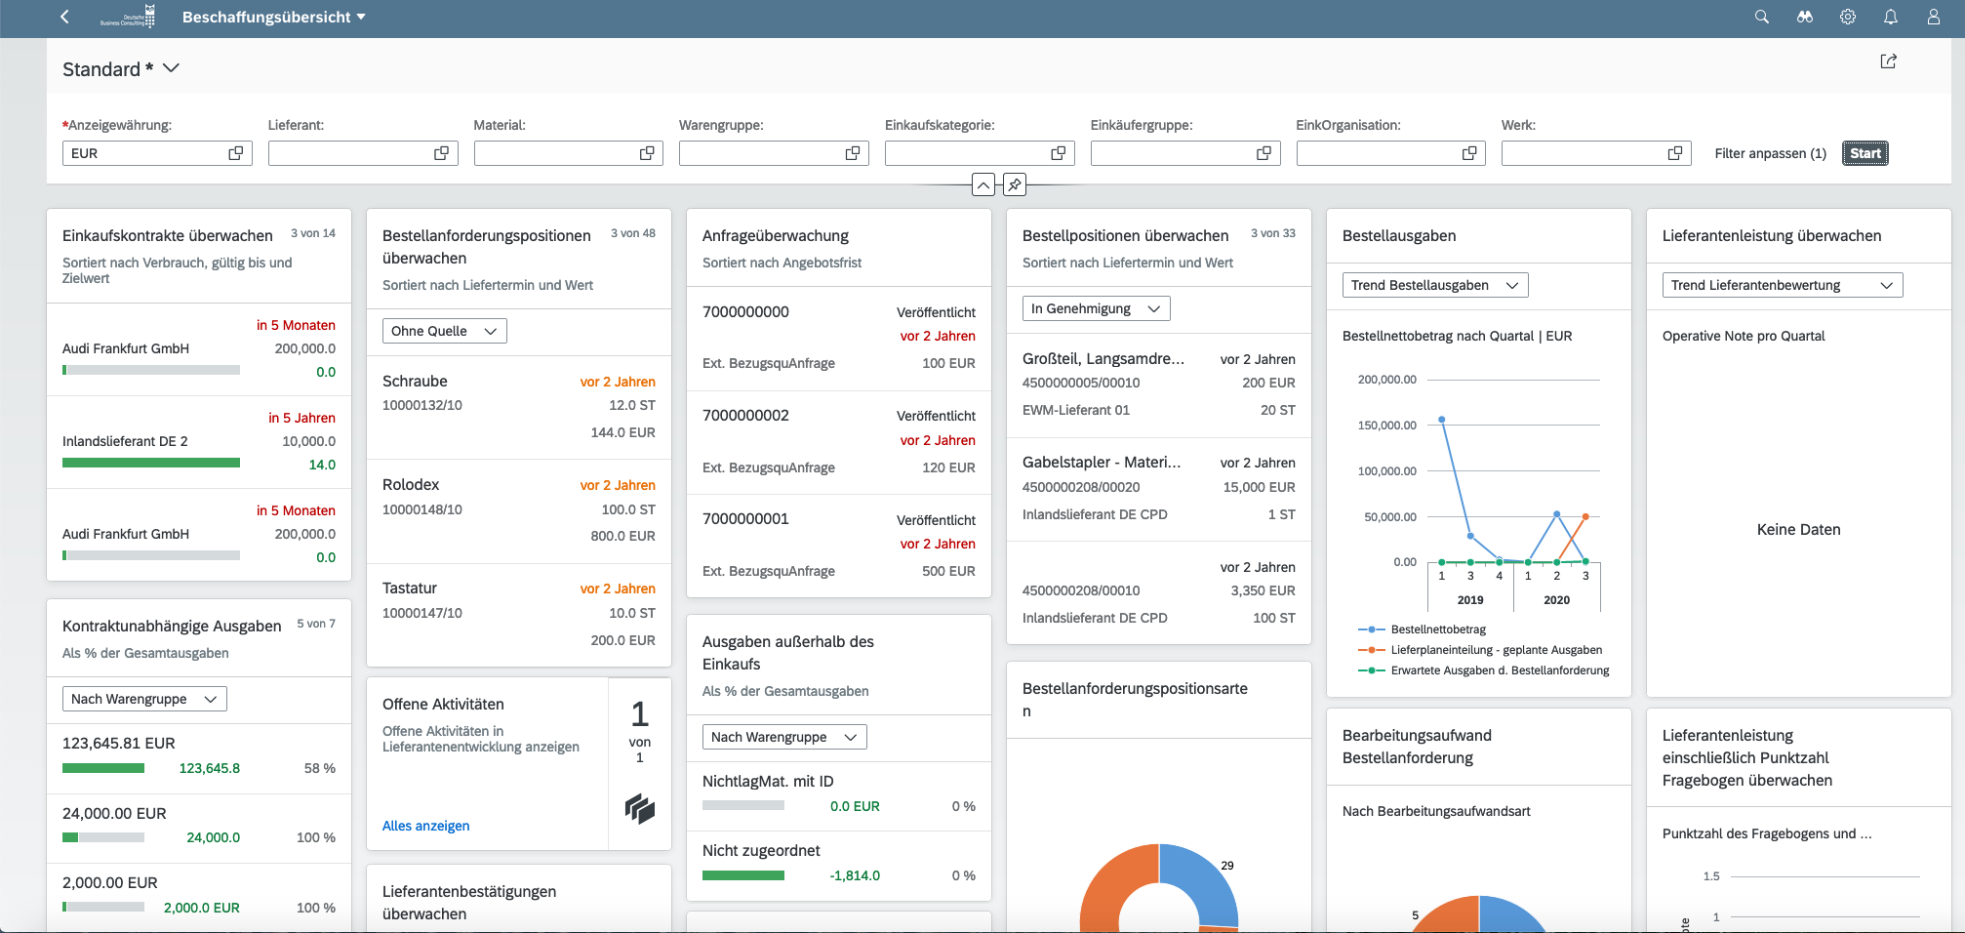The image size is (1965, 933).
Task: Click the back navigation arrow
Action: 64,17
